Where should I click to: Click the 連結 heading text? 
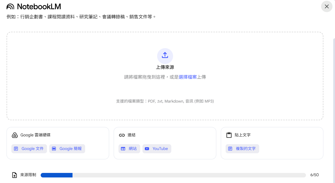(131, 135)
